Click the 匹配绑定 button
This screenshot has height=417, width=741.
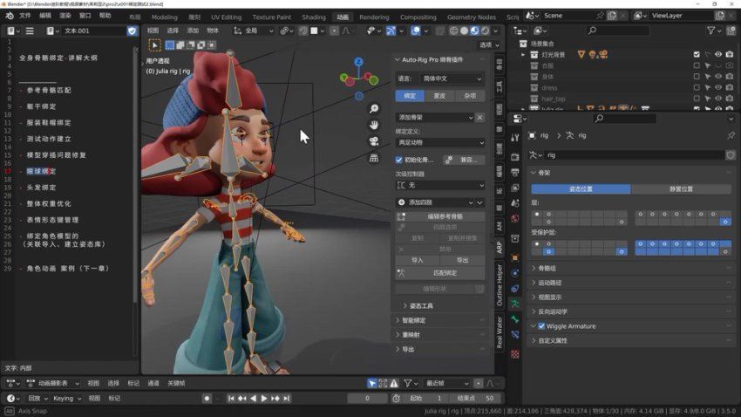[x=440, y=273]
